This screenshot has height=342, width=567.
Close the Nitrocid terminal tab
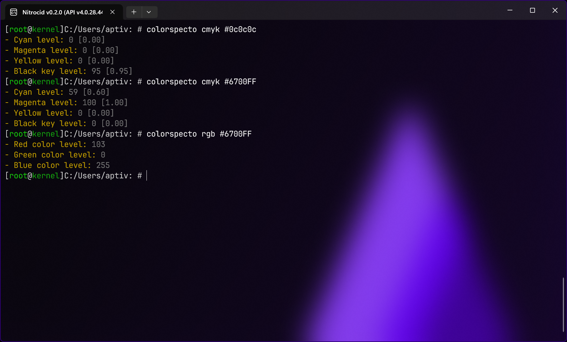point(112,12)
